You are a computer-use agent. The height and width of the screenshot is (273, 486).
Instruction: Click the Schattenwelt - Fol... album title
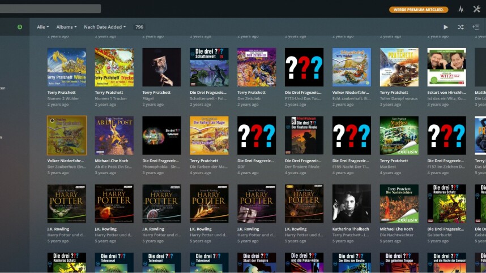(x=208, y=98)
